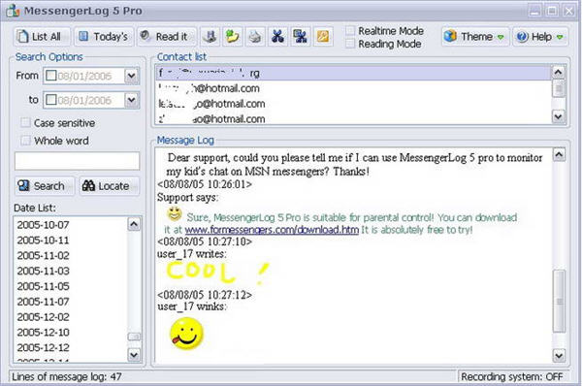The height and width of the screenshot is (386, 582).
Task: Click Contact list scroll down arrow
Action: pyautogui.click(x=559, y=116)
